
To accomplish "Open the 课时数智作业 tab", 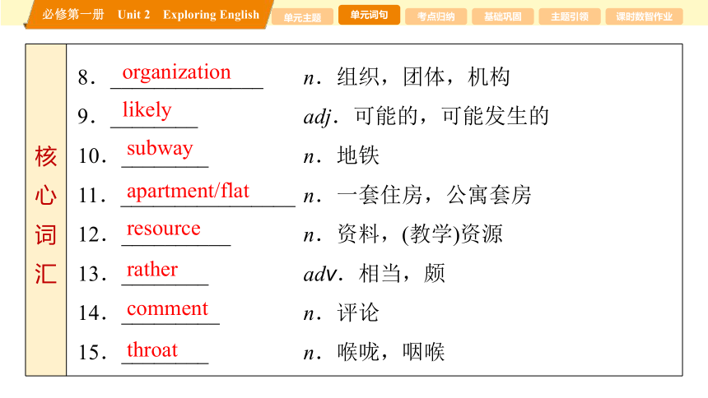I will tap(644, 16).
